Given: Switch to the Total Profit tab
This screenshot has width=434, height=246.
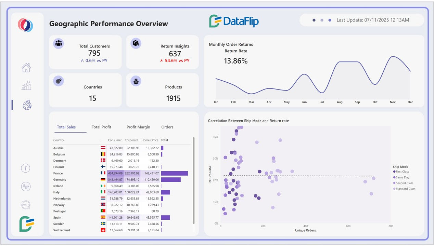Looking at the screenshot, I should pos(101,127).
